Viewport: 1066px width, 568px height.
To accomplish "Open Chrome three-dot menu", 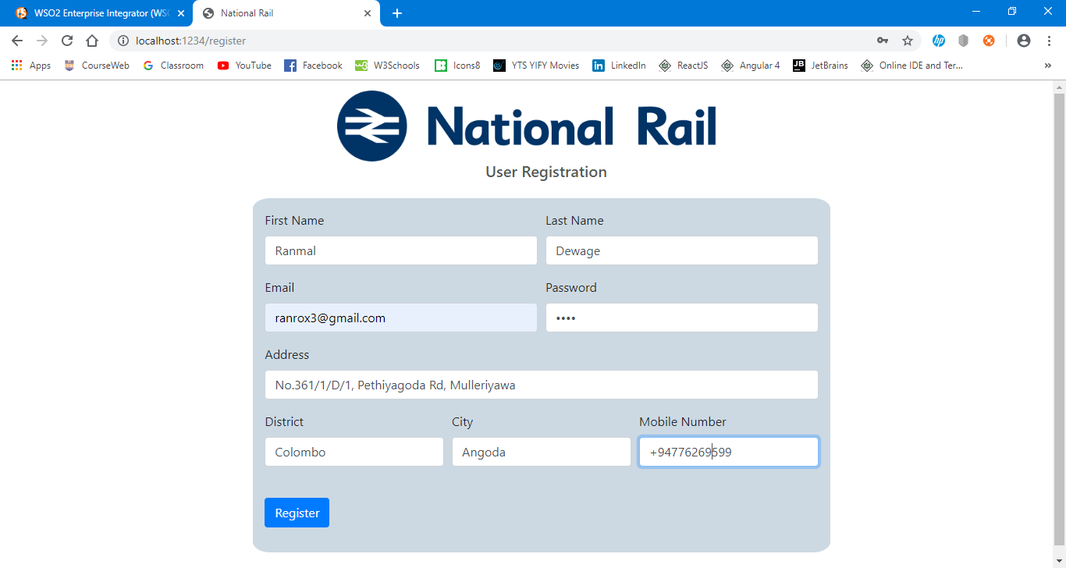I will pos(1049,41).
